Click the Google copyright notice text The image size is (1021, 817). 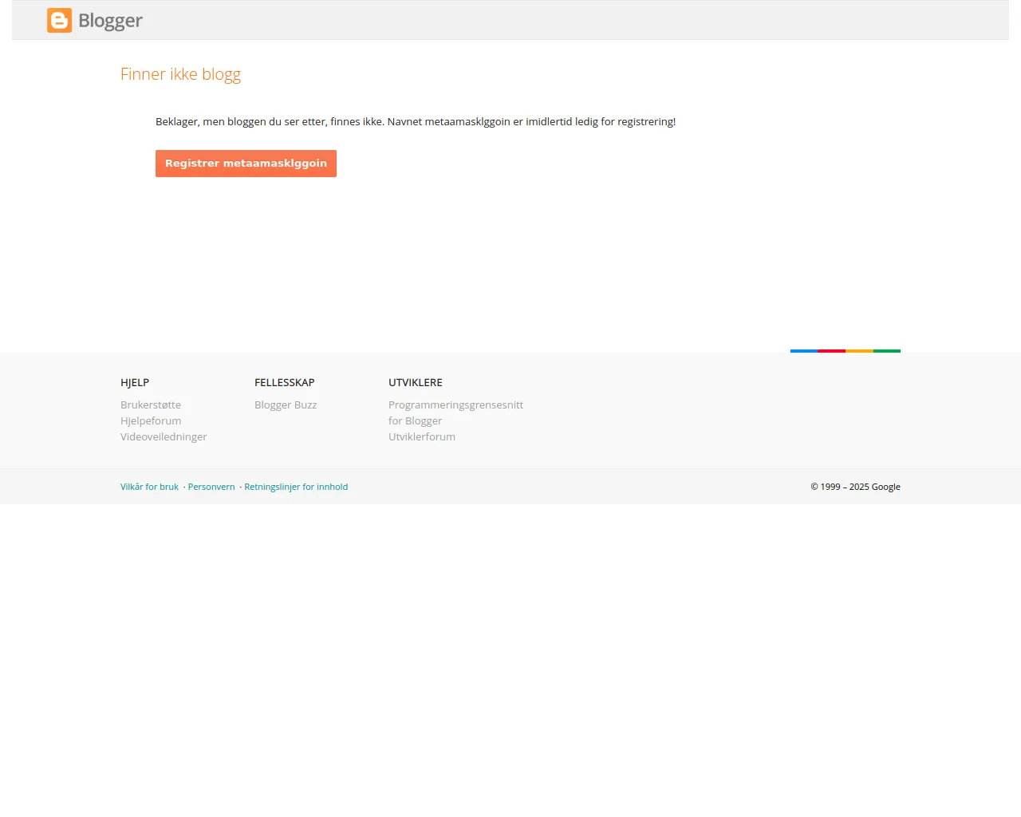[855, 486]
